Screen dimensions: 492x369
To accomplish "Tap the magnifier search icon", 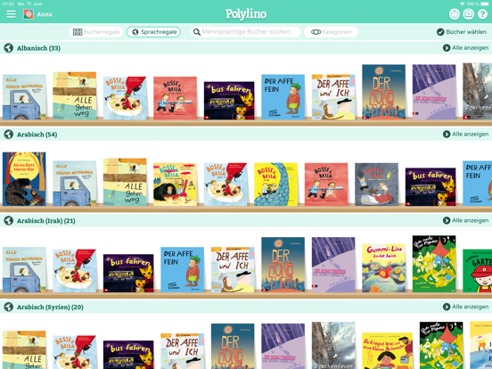I will 196,32.
